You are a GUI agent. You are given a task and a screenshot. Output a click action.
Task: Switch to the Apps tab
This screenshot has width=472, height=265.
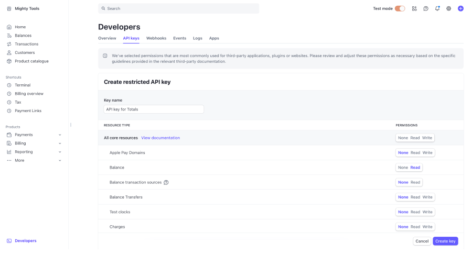pos(214,38)
